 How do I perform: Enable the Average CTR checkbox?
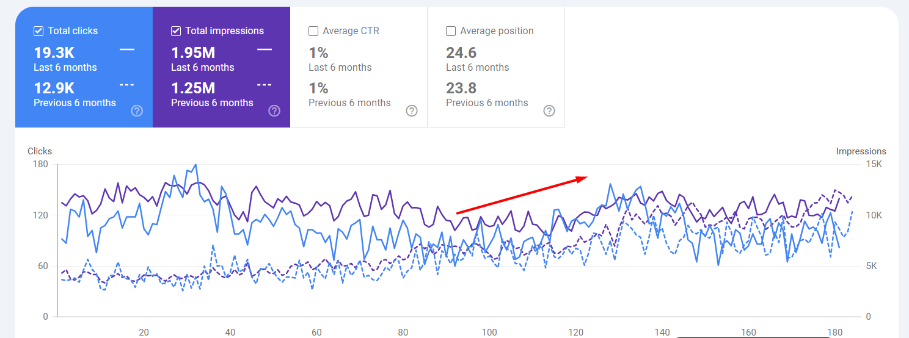[313, 31]
